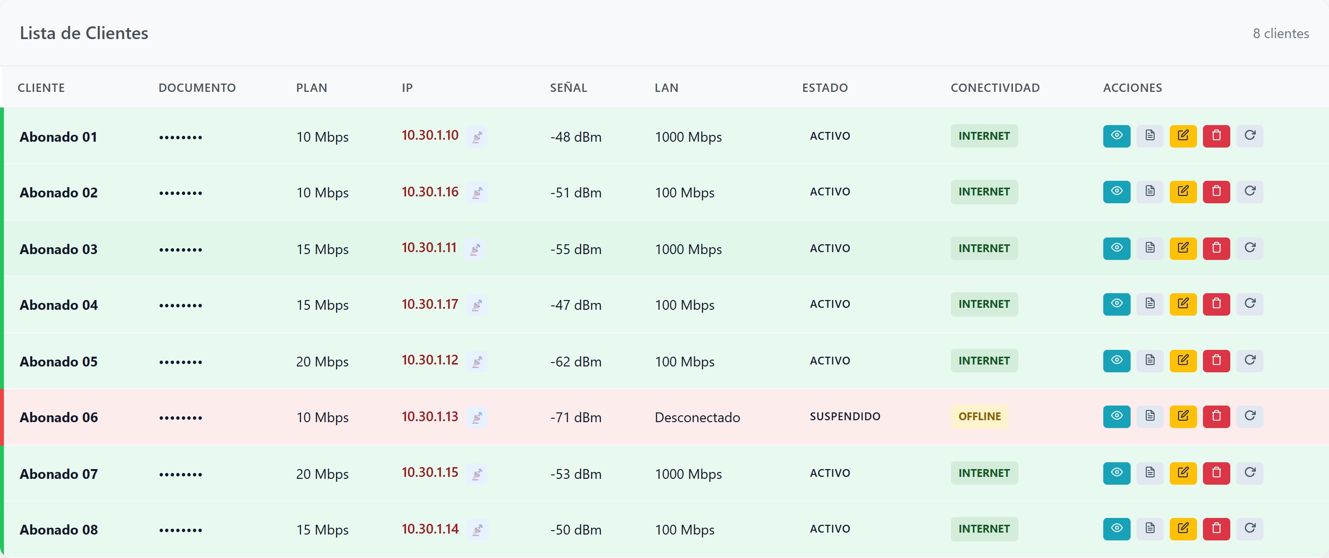Refresh Abonado 05 with reload icon
Screen dimensions: 1329x558
point(1249,361)
